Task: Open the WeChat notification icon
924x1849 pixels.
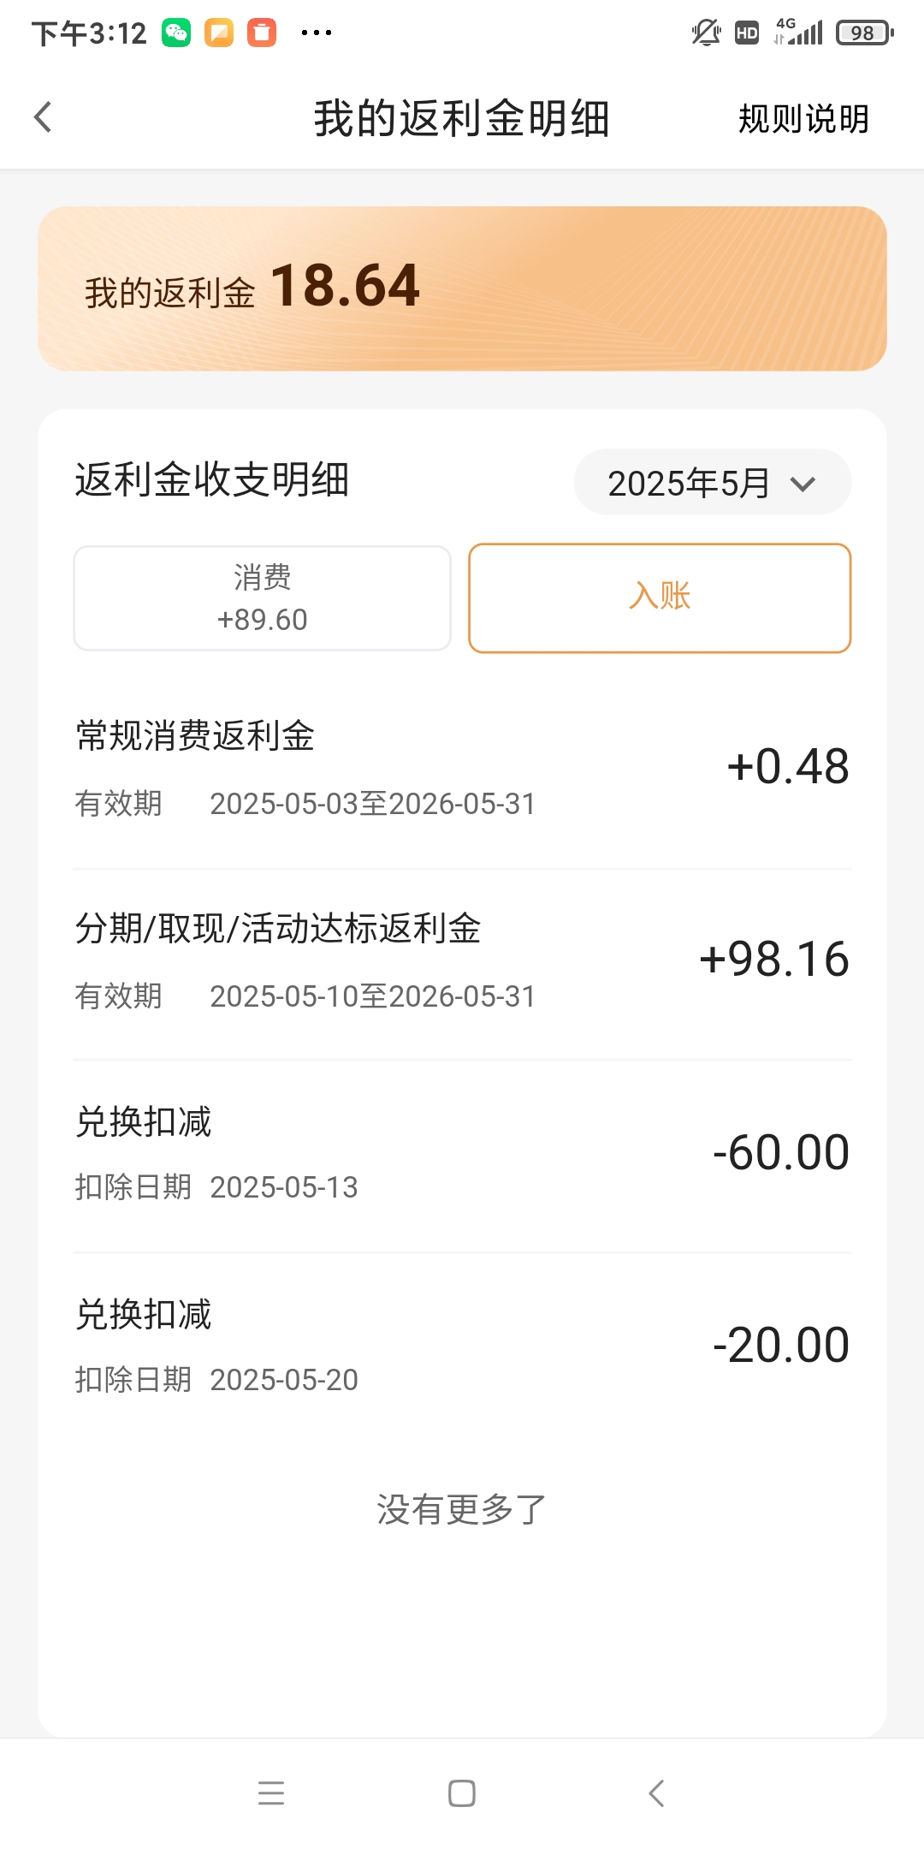Action: [x=176, y=33]
